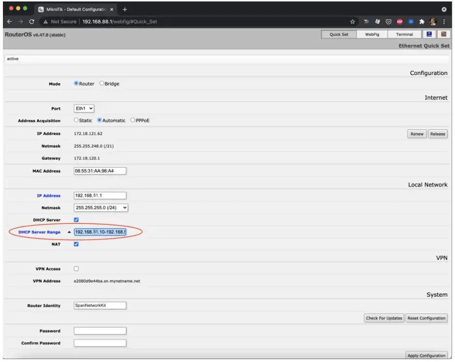Switch to the WebFig tab
The image size is (455, 362).
373,34
